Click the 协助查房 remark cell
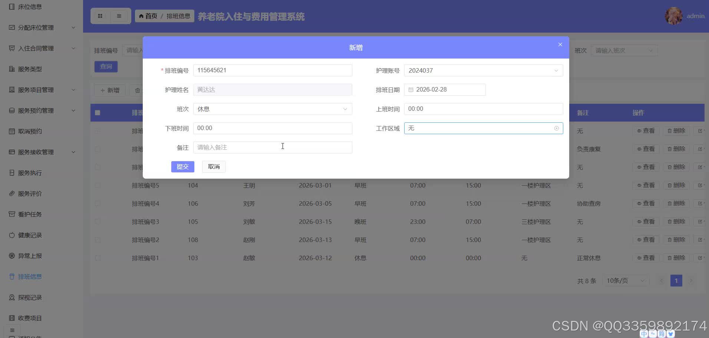 [588, 203]
